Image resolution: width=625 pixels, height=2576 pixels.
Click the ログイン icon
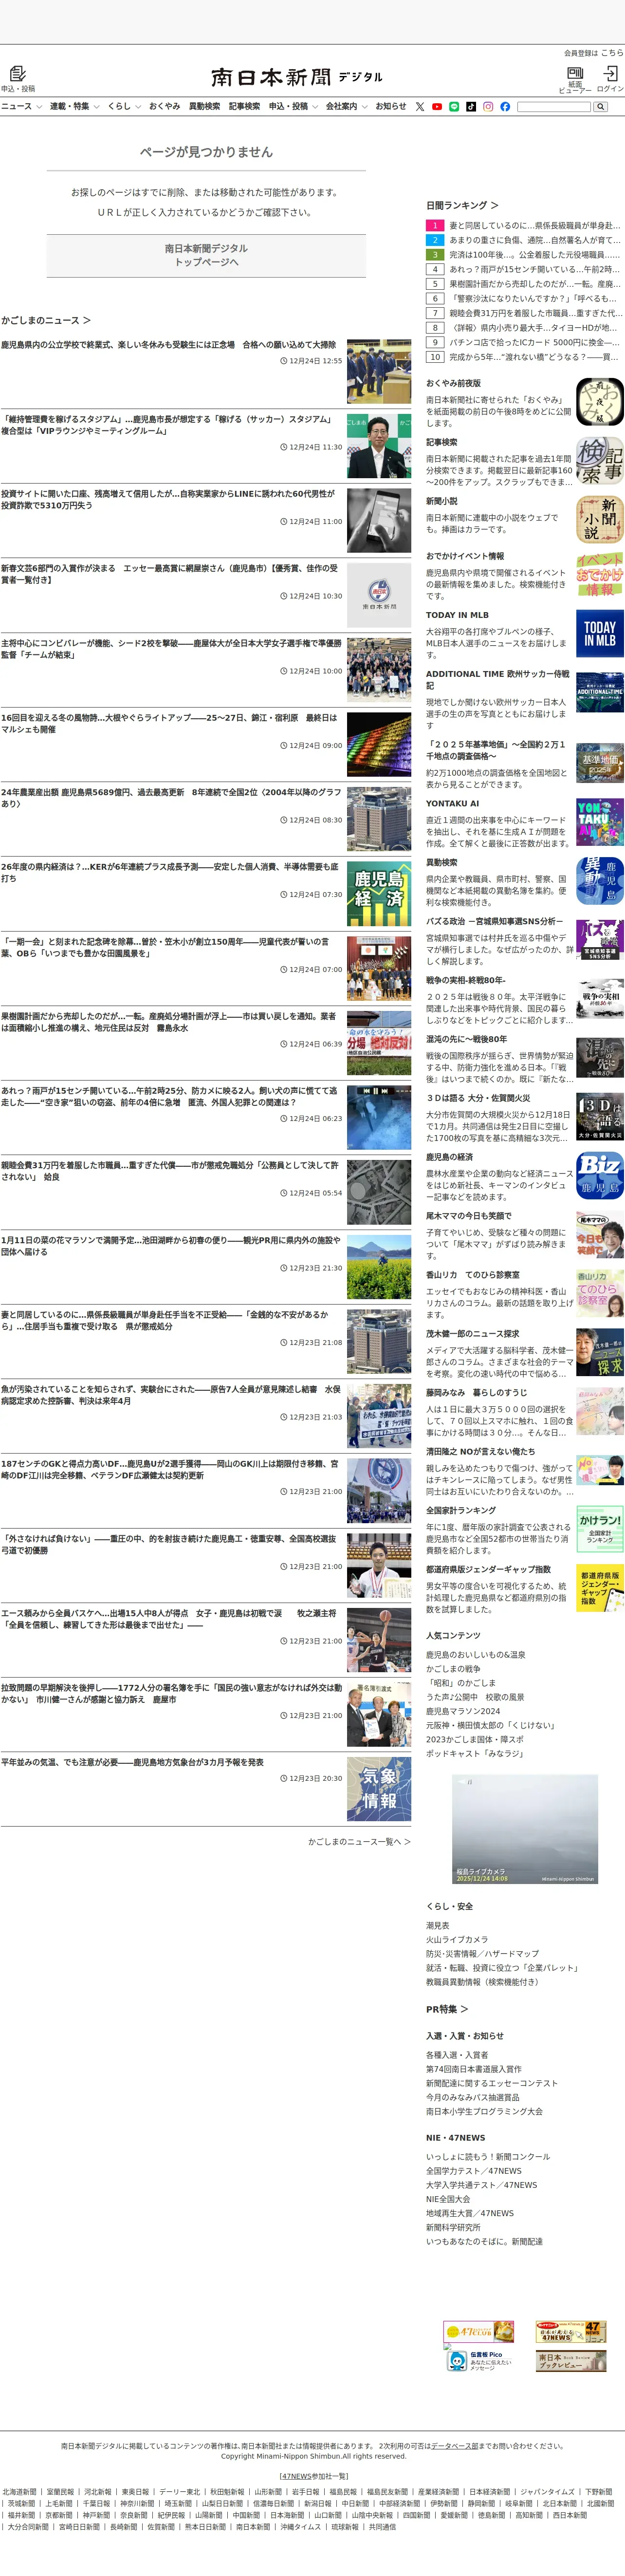610,73
